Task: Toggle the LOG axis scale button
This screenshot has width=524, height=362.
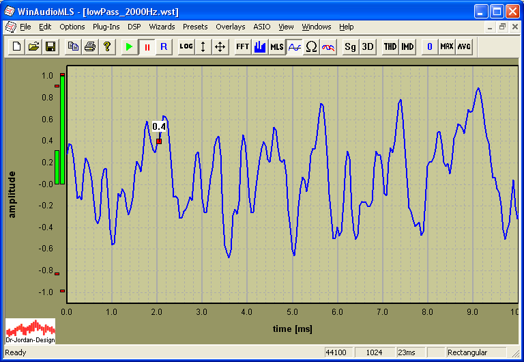Action: tap(186, 46)
